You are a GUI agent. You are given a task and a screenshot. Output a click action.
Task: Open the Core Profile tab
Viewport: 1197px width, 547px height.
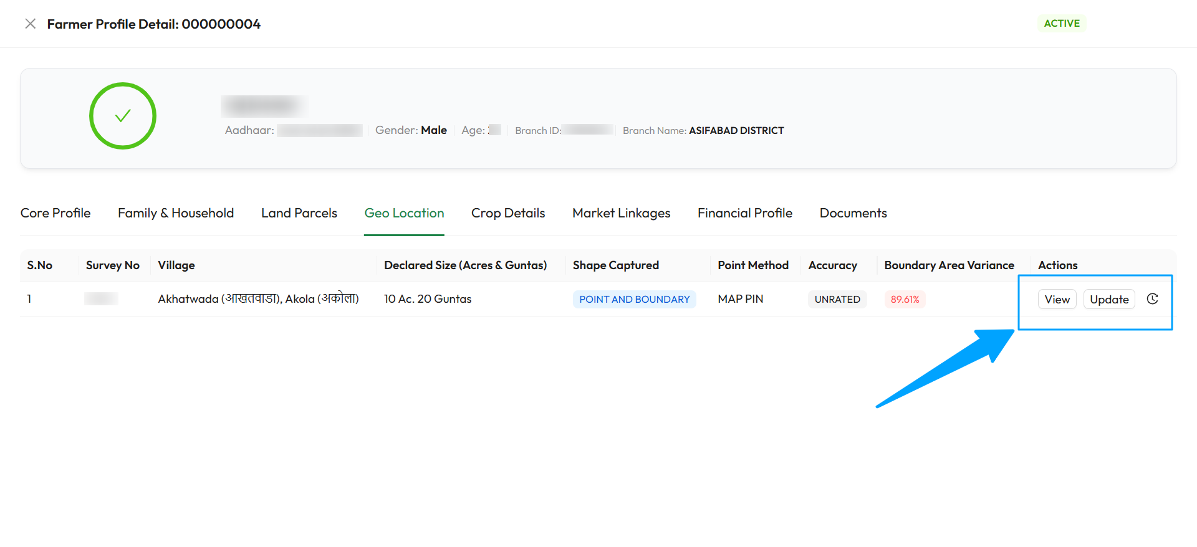pos(55,213)
